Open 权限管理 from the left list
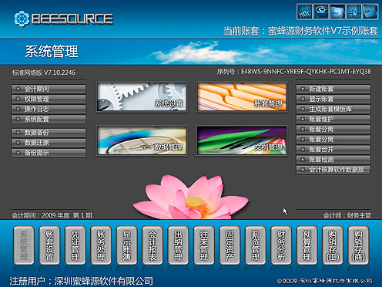This screenshot has height=287, width=382. click(x=49, y=99)
